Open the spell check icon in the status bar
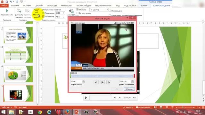The image size is (205, 115). click(x=16, y=107)
